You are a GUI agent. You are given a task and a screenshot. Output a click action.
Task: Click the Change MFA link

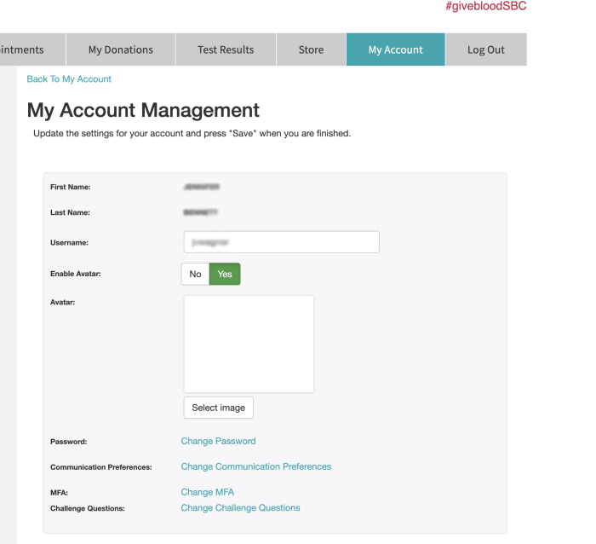click(x=207, y=492)
